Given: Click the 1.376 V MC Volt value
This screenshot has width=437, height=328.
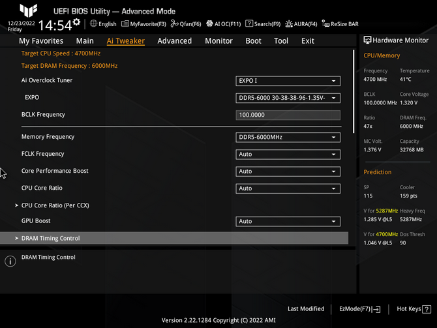Looking at the screenshot, I should [x=372, y=150].
